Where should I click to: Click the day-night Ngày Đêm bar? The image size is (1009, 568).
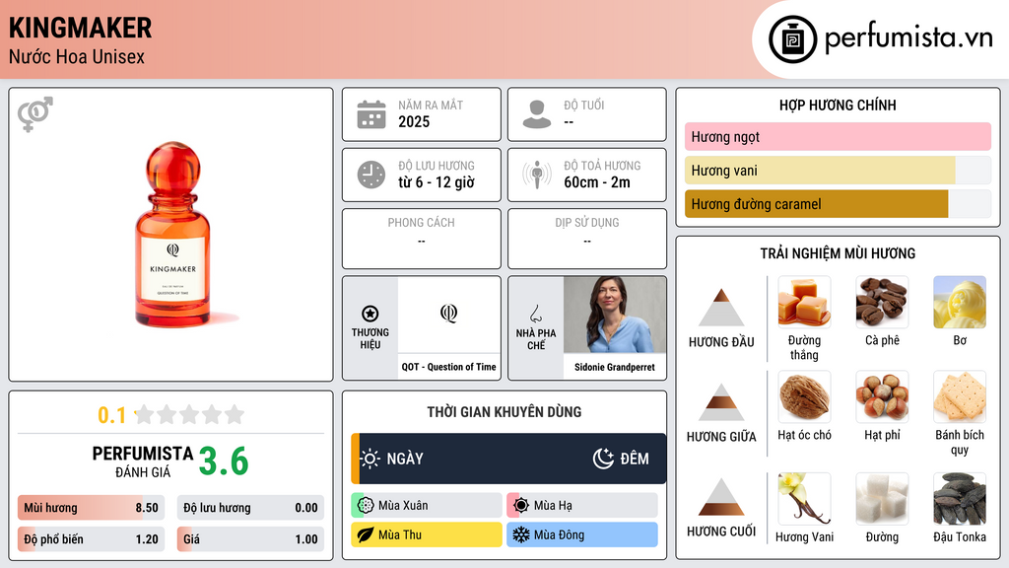[508, 459]
